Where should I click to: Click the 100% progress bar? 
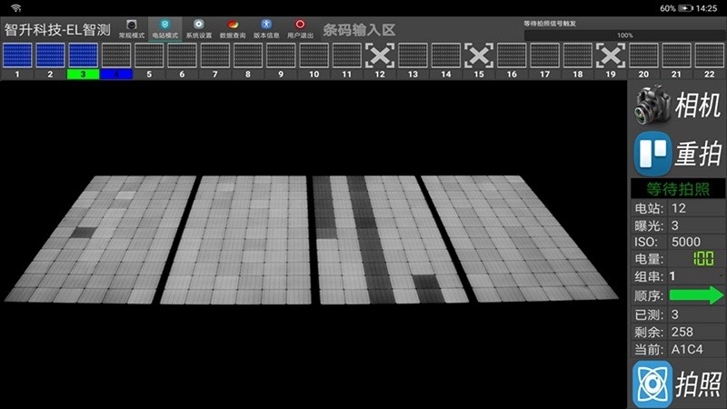tap(624, 35)
